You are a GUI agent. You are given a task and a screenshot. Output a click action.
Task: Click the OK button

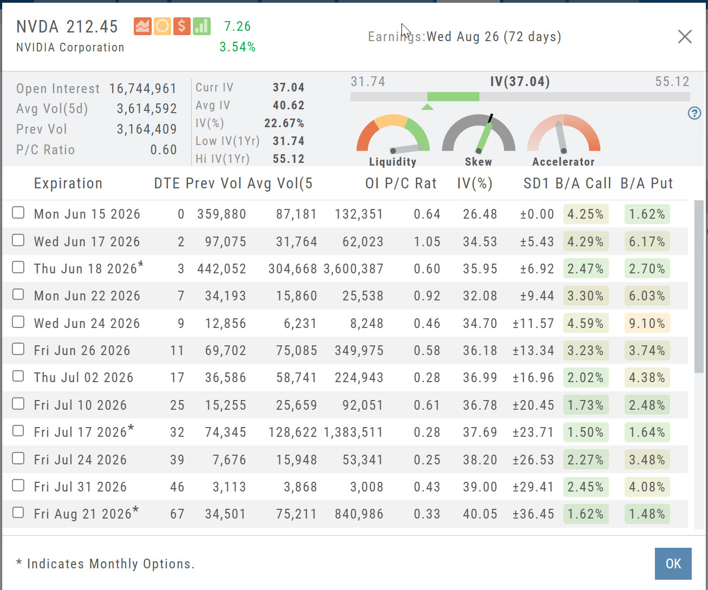[x=673, y=564]
